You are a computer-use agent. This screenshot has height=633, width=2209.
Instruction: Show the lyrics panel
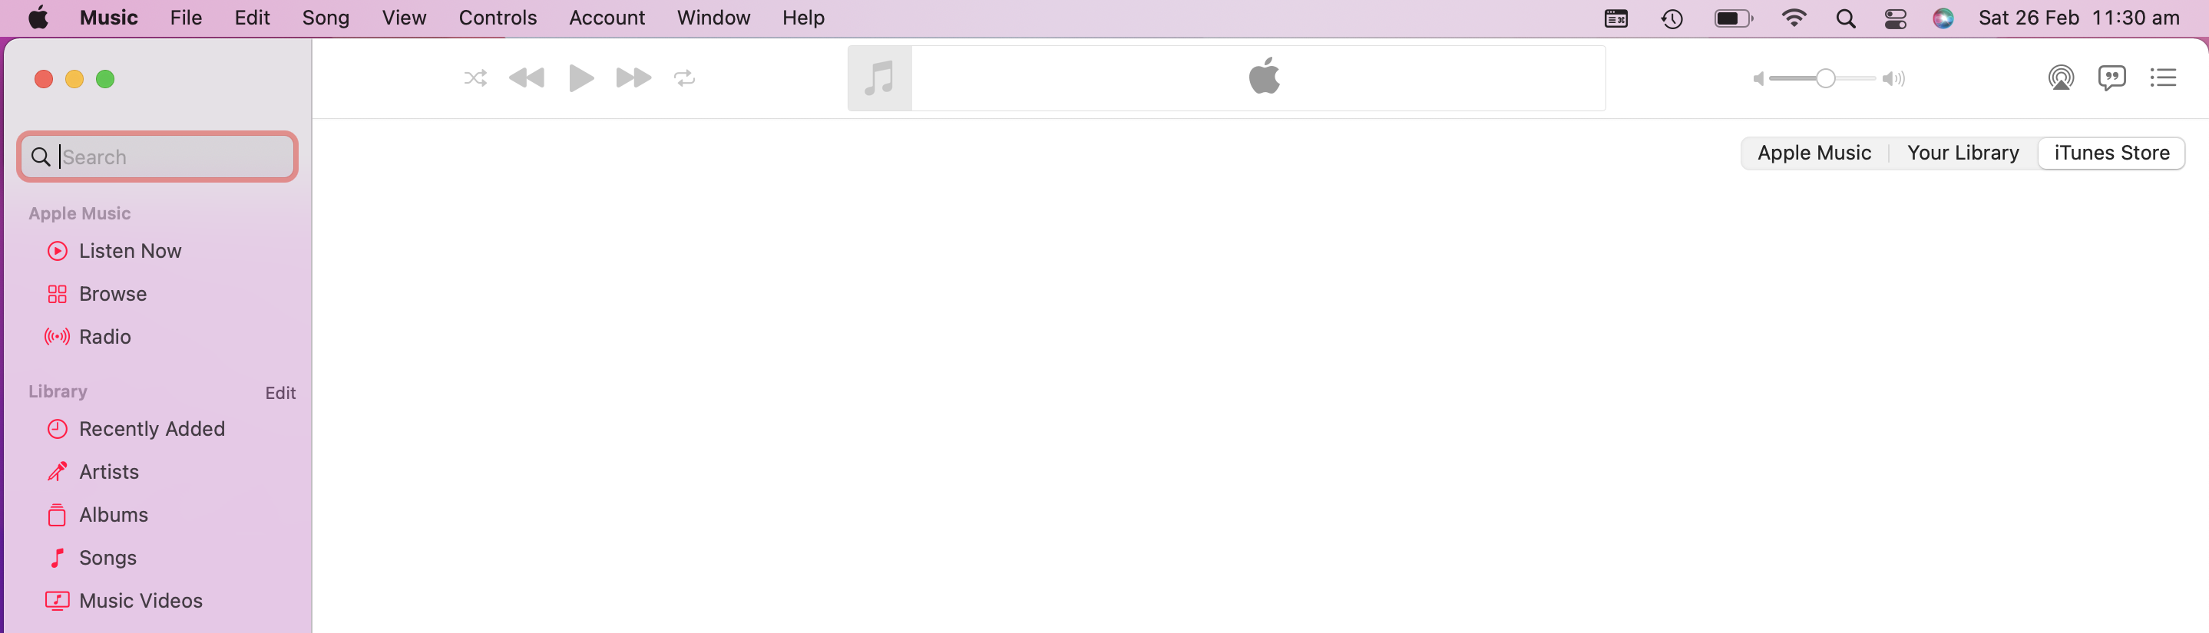(x=2111, y=78)
